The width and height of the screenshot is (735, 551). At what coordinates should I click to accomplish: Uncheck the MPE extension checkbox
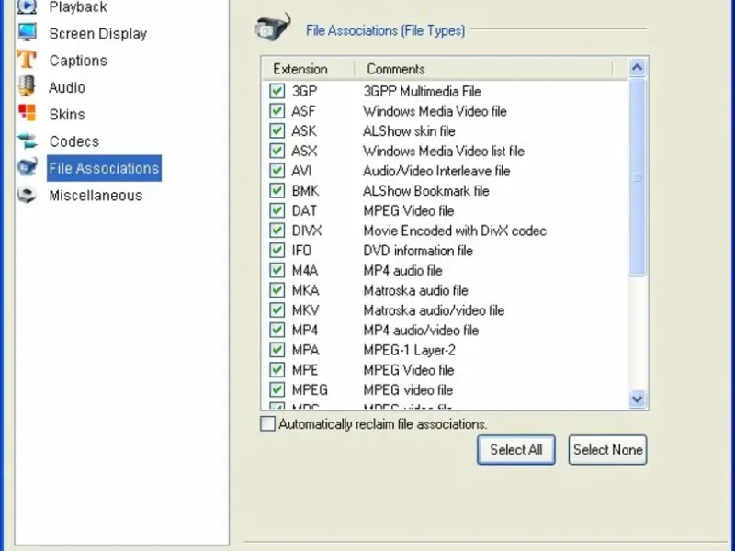(277, 370)
